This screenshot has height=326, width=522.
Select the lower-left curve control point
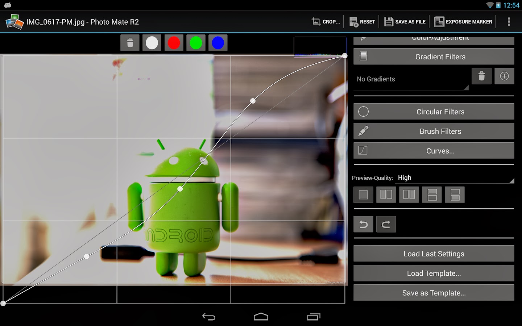pyautogui.click(x=87, y=256)
